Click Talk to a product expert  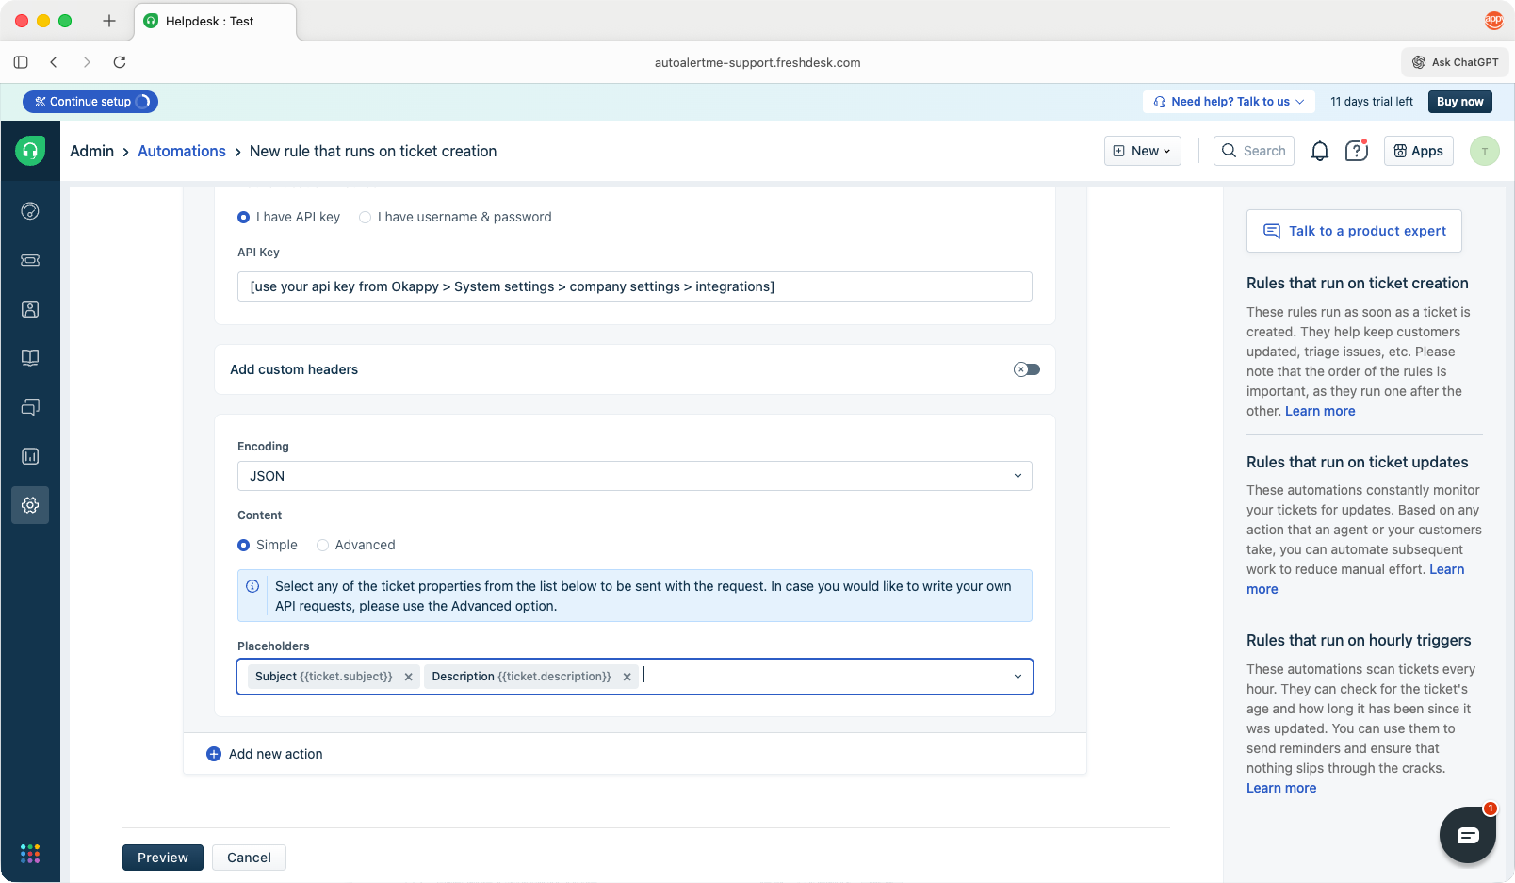[1354, 231]
